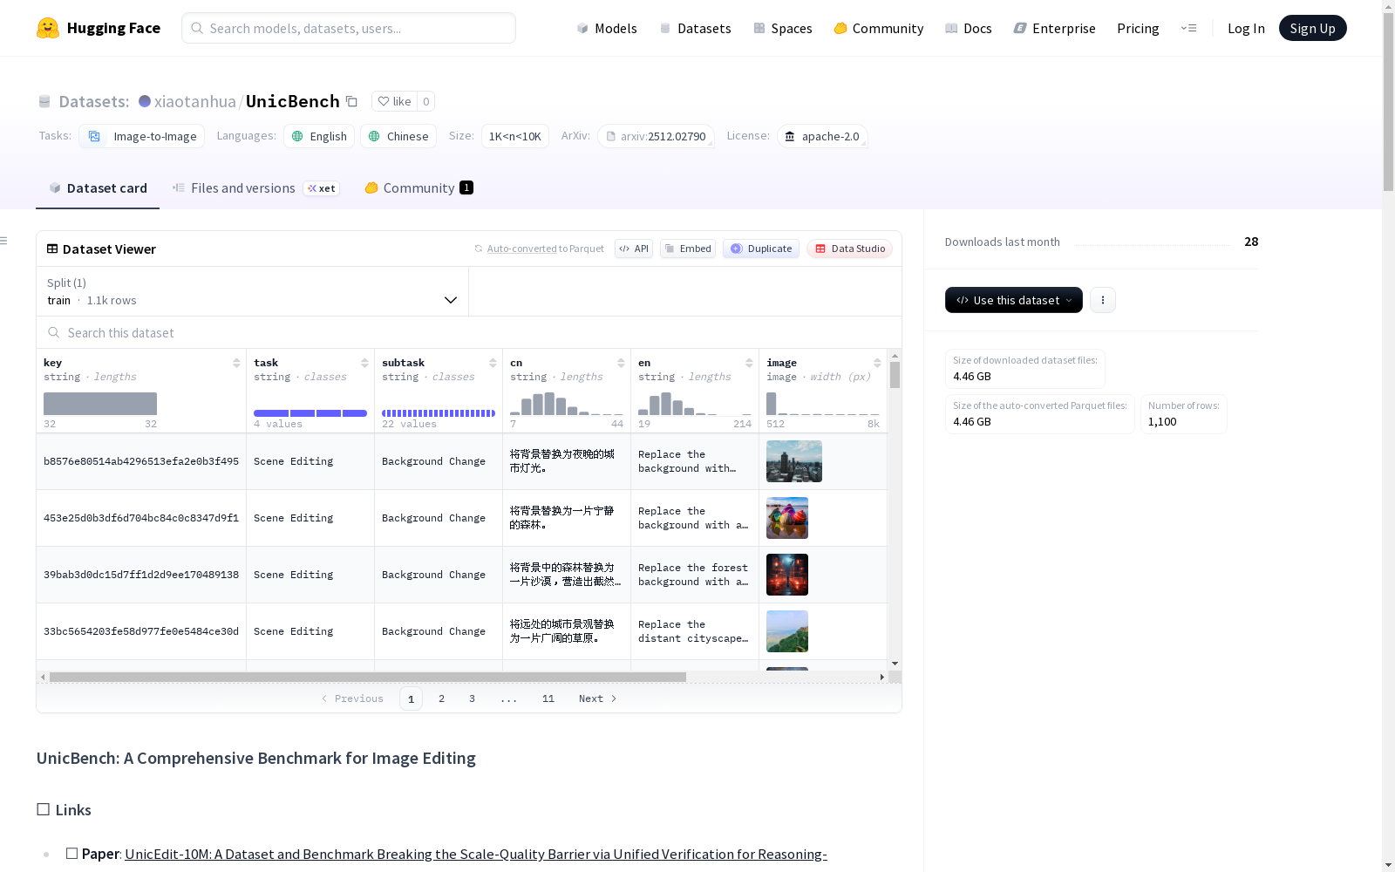Open the arxiv:2512.02790 tag
The width and height of the screenshot is (1395, 872).
tap(656, 136)
